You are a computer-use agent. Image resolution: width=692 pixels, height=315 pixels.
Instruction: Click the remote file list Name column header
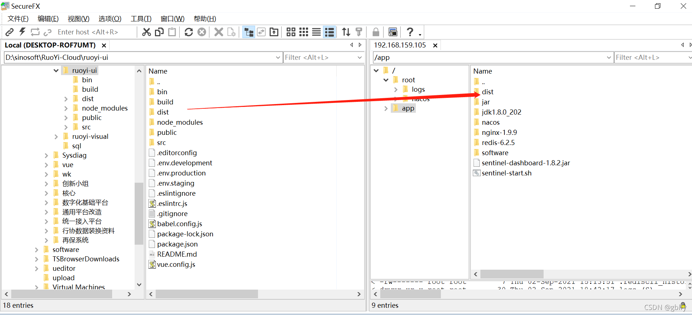(483, 71)
